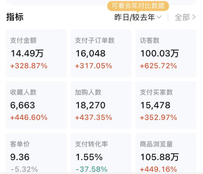The image size is (203, 174).
Task: Click the +449.16% change figure
Action: pos(159,169)
